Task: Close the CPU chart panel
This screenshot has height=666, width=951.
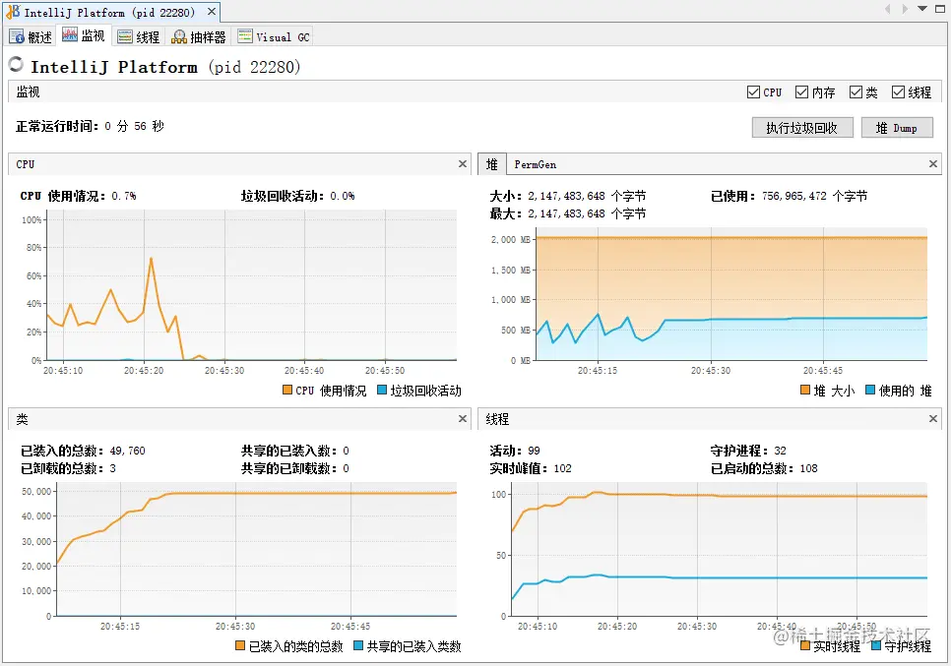Action: (x=463, y=164)
